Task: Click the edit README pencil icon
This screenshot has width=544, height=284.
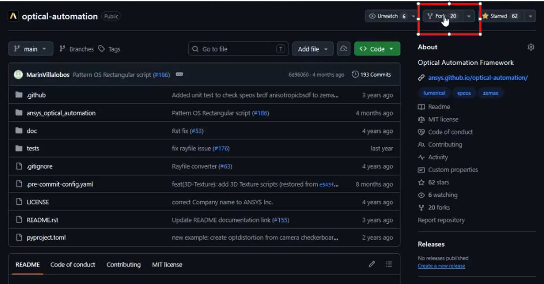Action: (372, 264)
